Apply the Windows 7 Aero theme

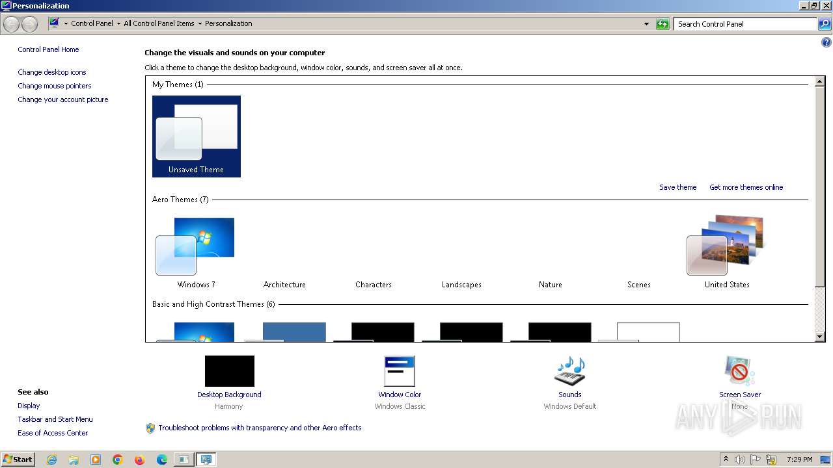tap(196, 253)
